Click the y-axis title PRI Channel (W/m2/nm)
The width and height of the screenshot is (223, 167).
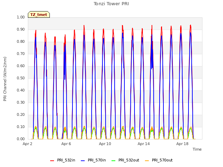(x=5, y=79)
